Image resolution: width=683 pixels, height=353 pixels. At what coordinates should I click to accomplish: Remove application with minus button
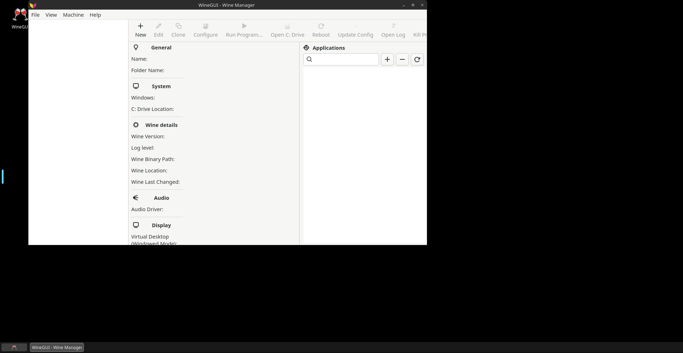[x=402, y=59]
